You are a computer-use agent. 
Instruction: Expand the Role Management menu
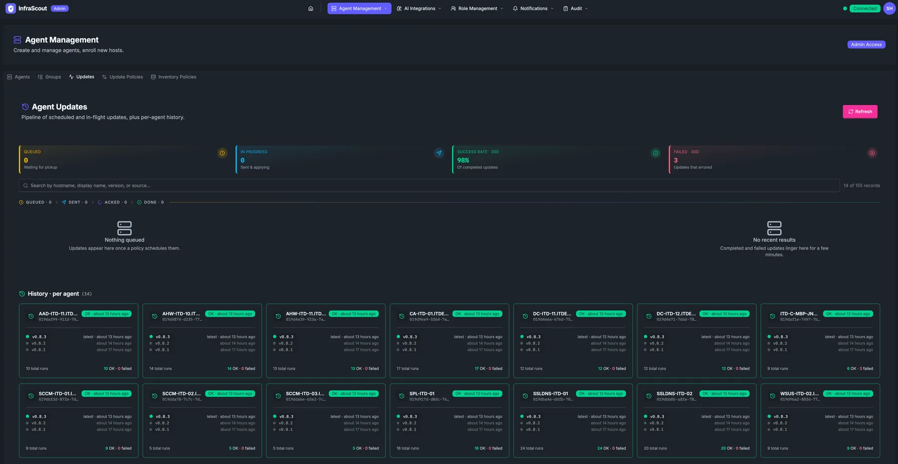click(x=477, y=8)
